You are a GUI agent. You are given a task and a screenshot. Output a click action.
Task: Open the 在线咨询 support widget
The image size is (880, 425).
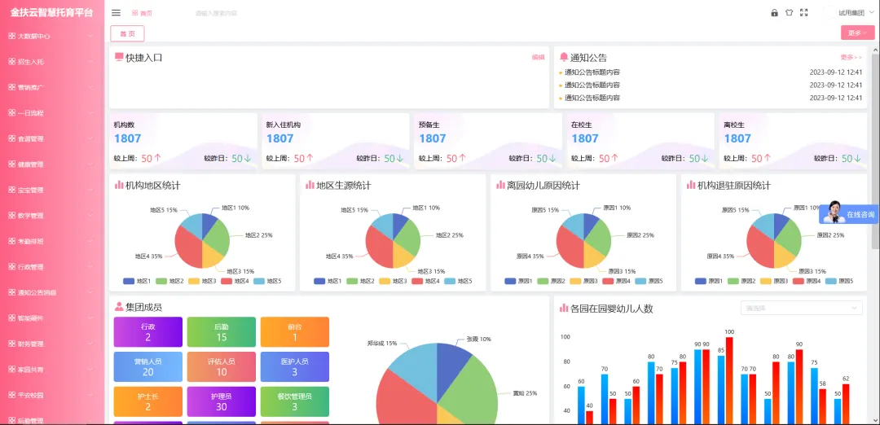[848, 214]
